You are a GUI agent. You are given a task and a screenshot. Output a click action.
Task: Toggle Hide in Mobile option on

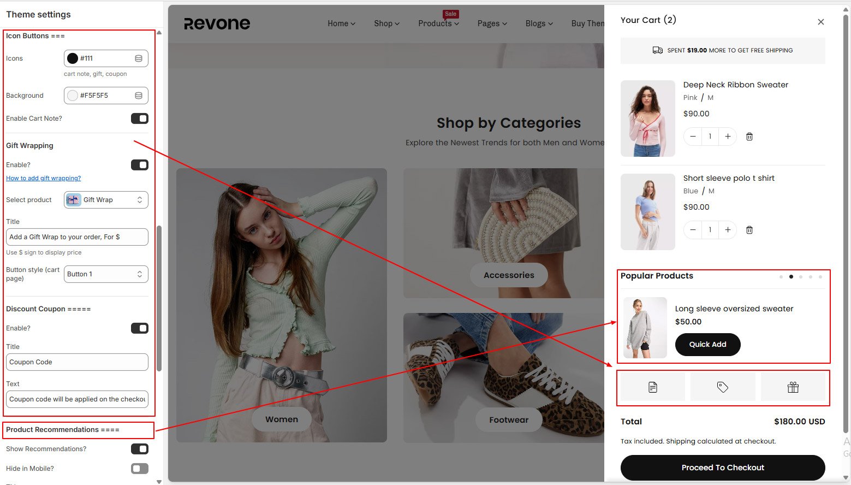point(140,469)
